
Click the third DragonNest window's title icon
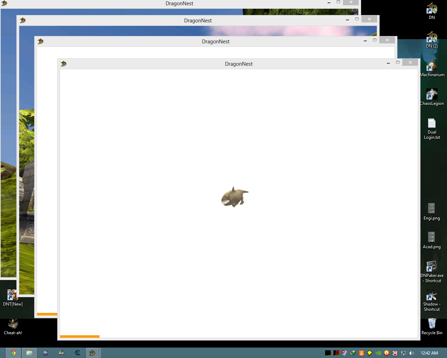(x=40, y=41)
